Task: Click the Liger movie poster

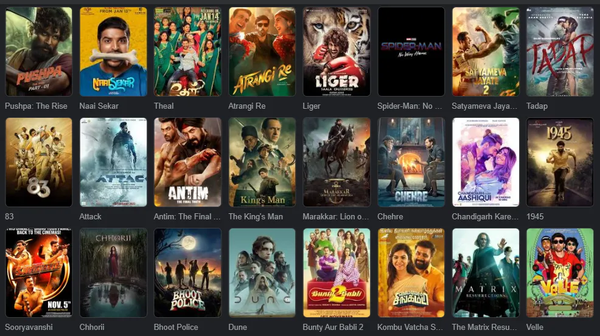Action: pyautogui.click(x=337, y=52)
